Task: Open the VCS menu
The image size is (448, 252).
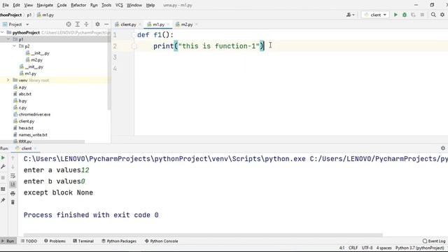Action: click(119, 5)
